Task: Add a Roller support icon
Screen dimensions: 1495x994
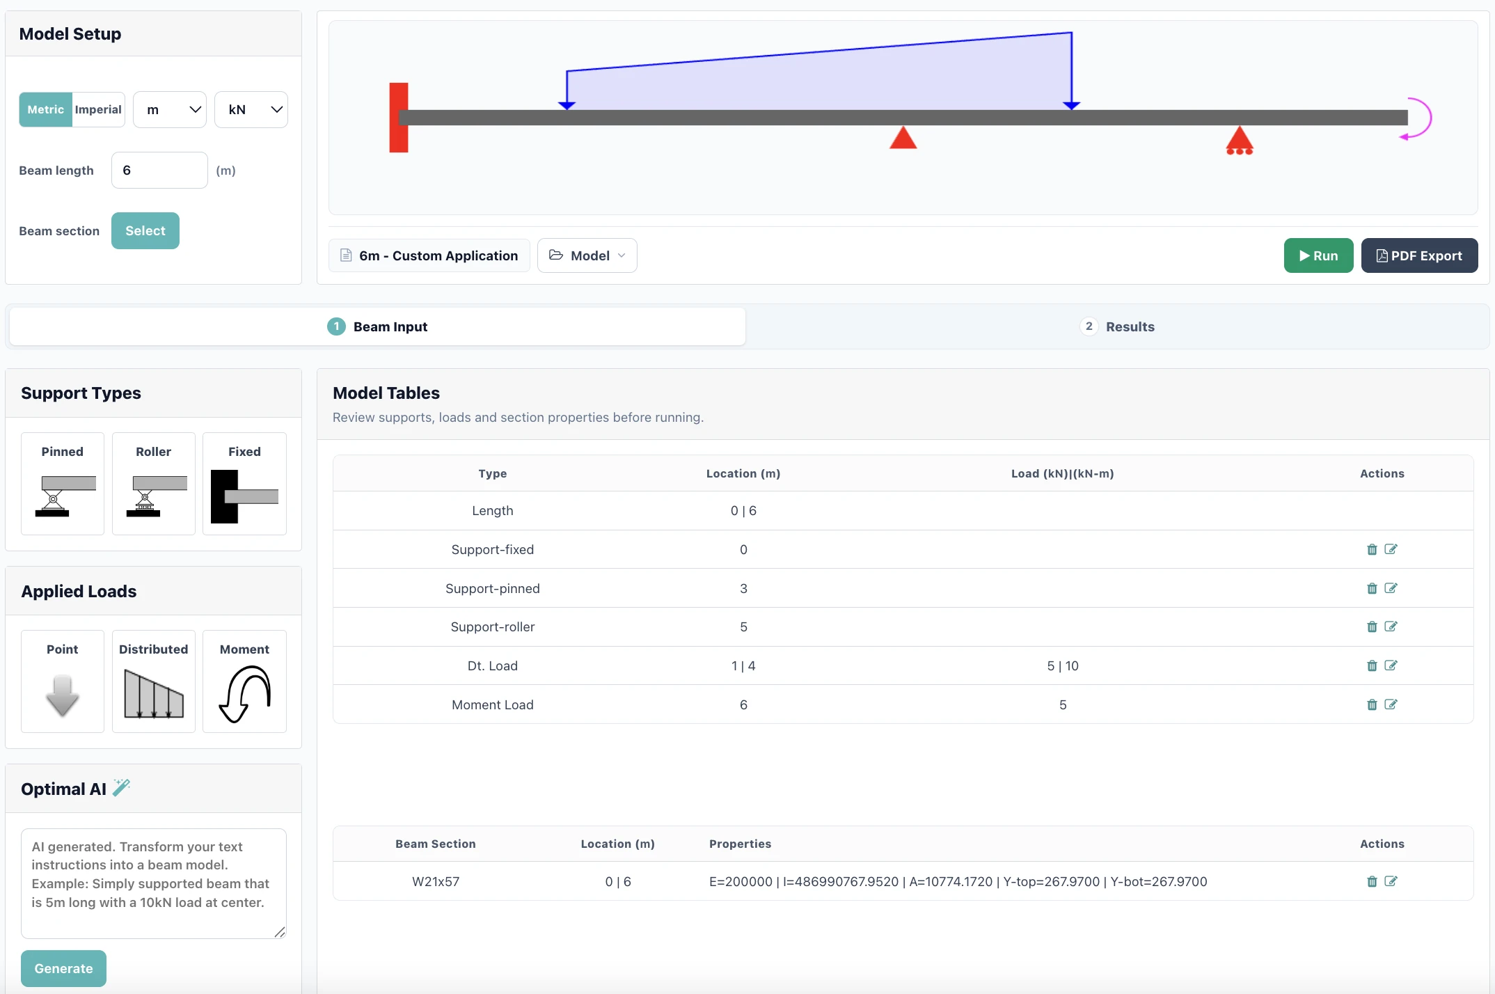Action: click(x=153, y=484)
